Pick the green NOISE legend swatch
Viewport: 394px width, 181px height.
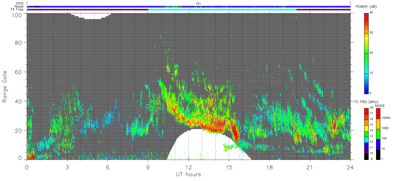pos(378,134)
